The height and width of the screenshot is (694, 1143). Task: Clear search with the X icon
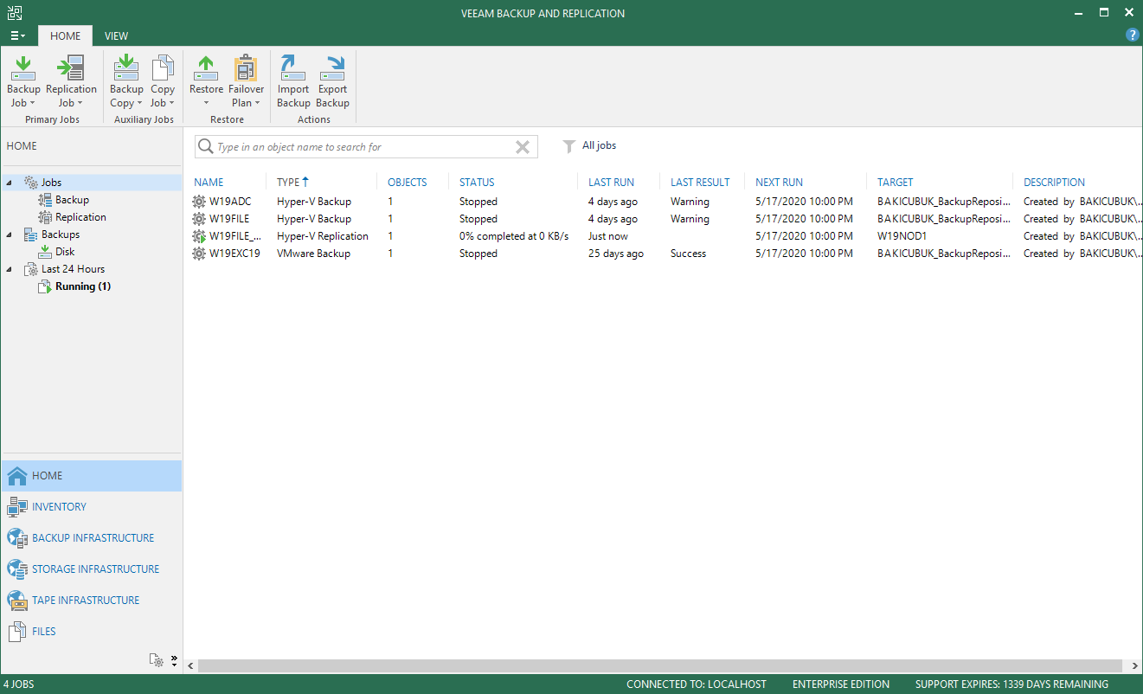pyautogui.click(x=523, y=147)
